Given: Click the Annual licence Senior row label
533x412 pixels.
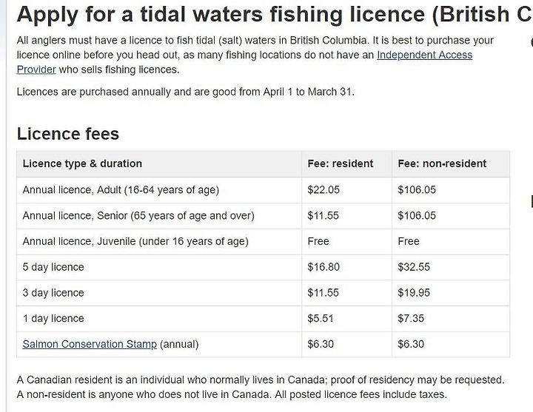Looking at the screenshot, I should pyautogui.click(x=138, y=216).
